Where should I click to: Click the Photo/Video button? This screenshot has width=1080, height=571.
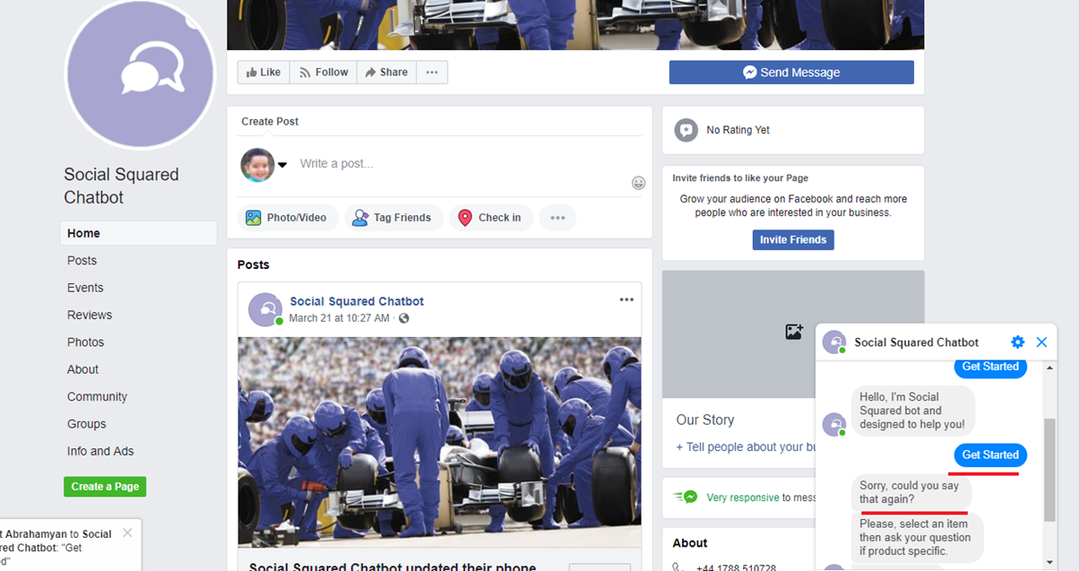click(288, 218)
